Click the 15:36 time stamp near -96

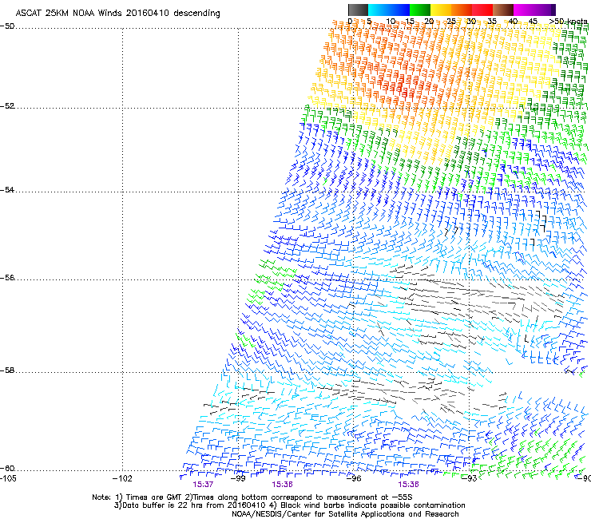point(408,485)
